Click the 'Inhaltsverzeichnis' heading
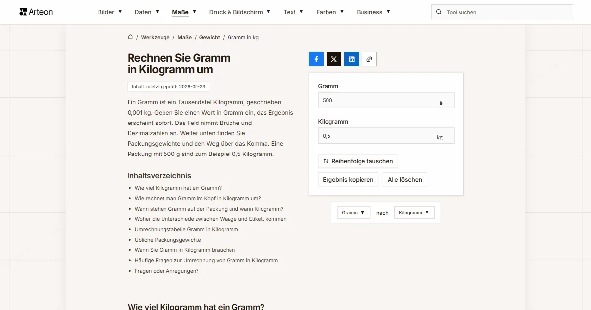This screenshot has width=591, height=310. [x=159, y=176]
